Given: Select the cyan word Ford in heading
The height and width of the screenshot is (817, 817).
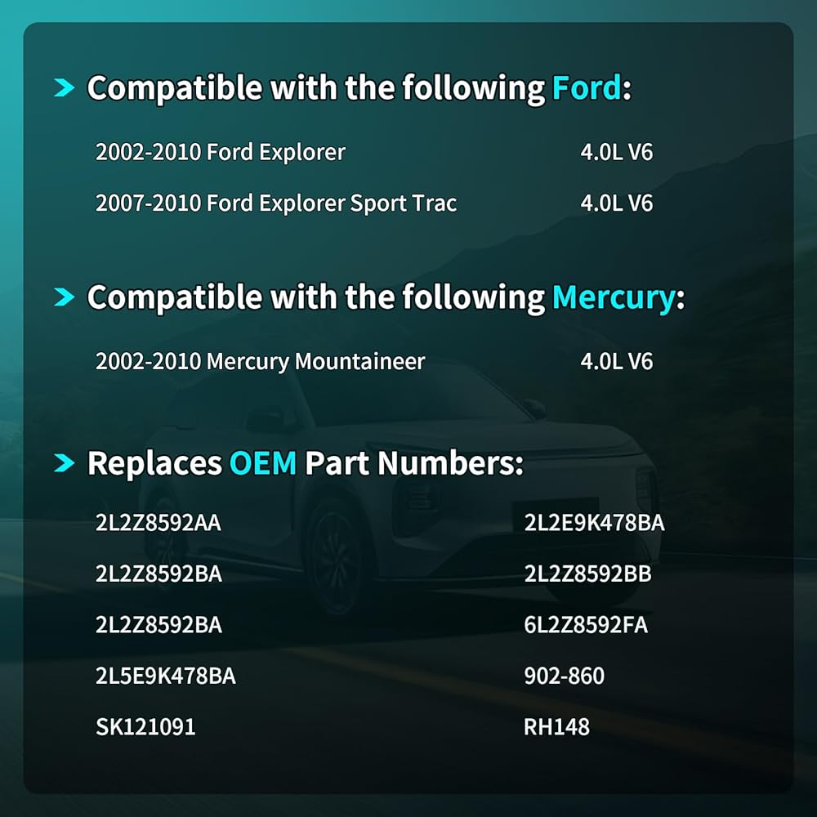Looking at the screenshot, I should pyautogui.click(x=587, y=87).
